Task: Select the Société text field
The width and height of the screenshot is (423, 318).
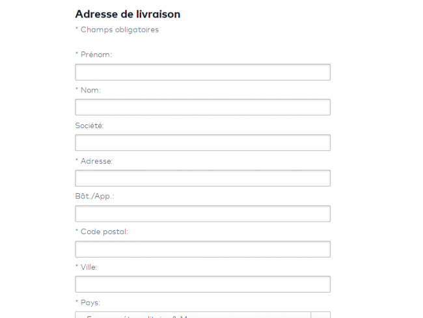Action: pos(202,143)
